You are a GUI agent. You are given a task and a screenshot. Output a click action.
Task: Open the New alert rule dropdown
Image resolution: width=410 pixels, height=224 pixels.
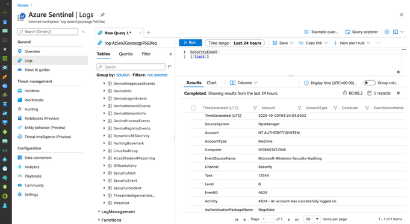tap(352, 43)
